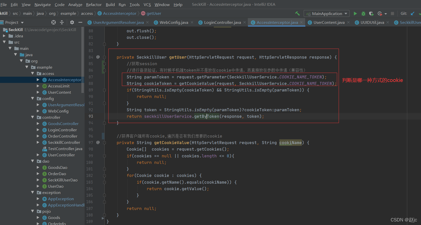This screenshot has width=421, height=225.
Task: Click the Build project hammer icon
Action: point(297,14)
